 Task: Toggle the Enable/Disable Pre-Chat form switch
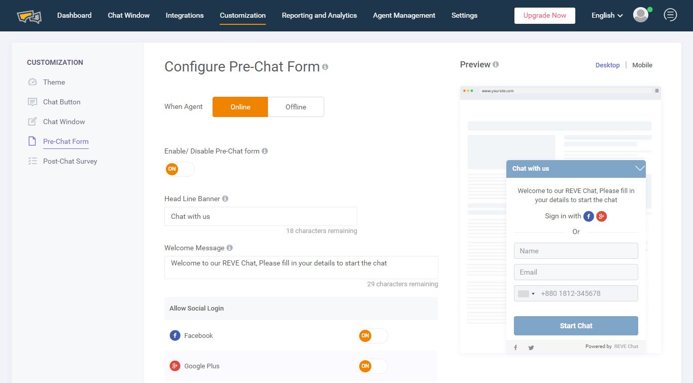pyautogui.click(x=180, y=169)
